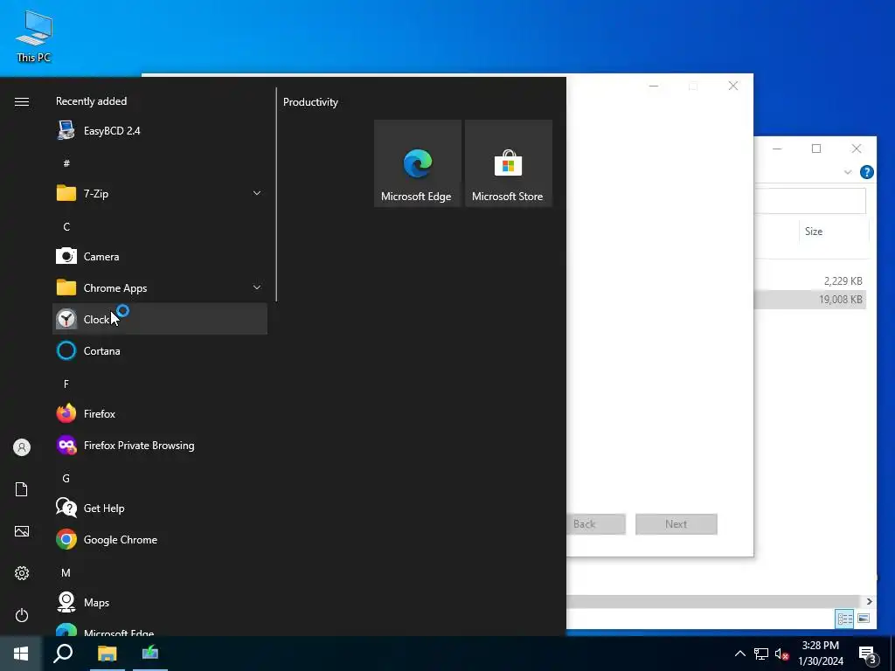Expand the Start menu hamburger
This screenshot has width=895, height=671.
click(x=22, y=101)
